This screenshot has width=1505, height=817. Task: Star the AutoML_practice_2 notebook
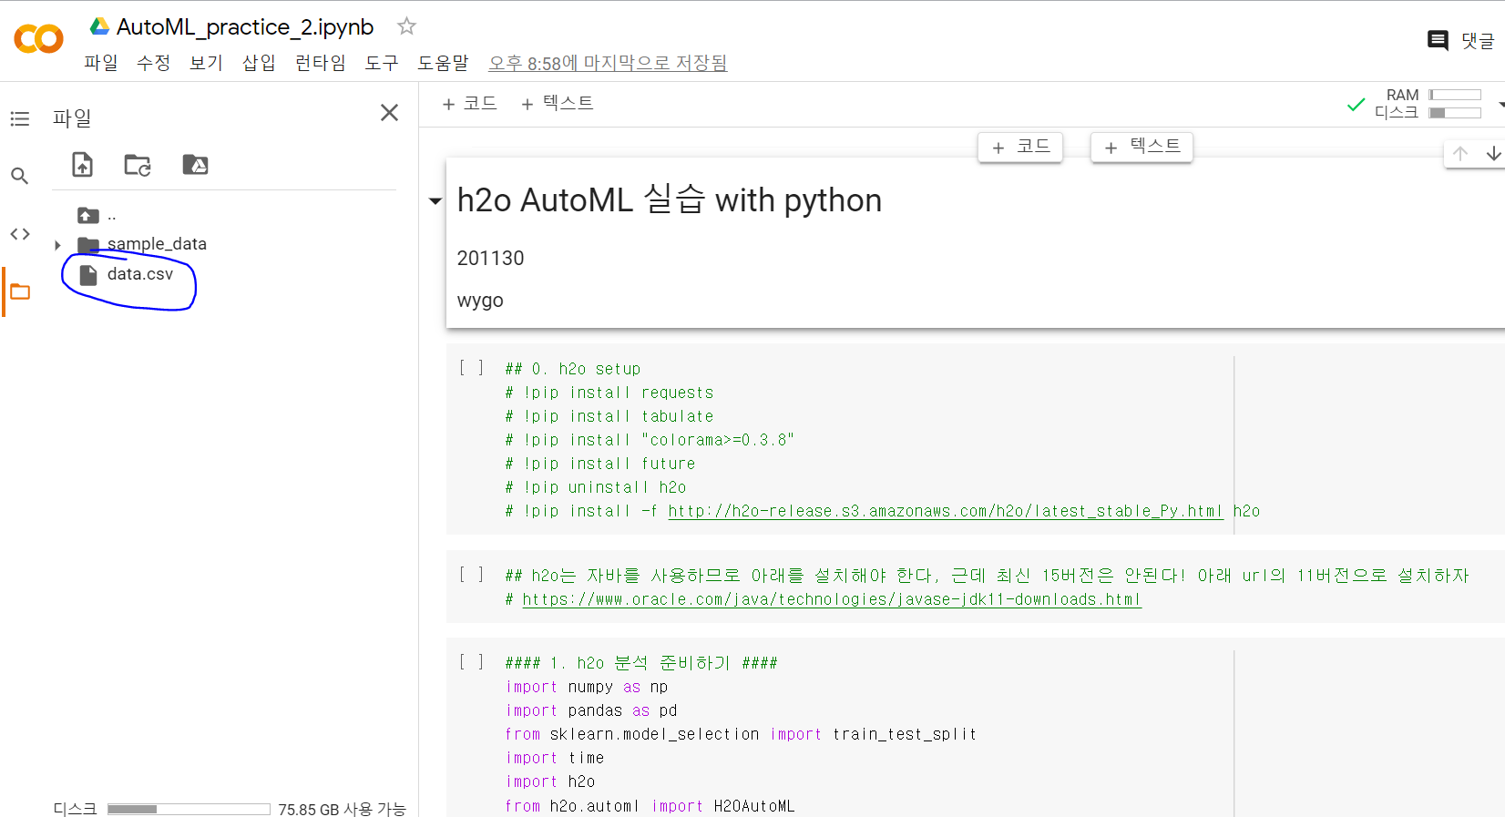(x=406, y=26)
